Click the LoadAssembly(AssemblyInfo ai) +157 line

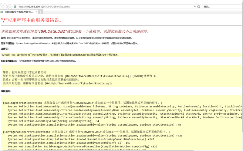point(69,143)
